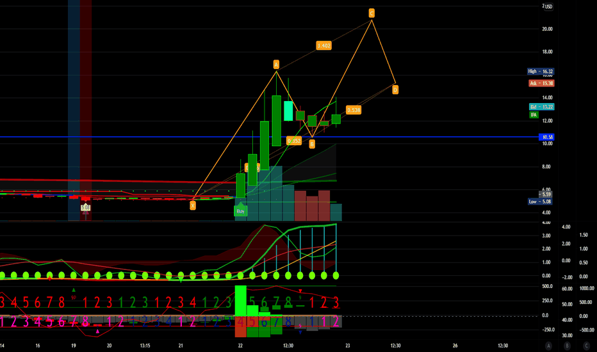Click the 1.50 oscillator scale value
This screenshot has width=597, height=352.
[584, 235]
